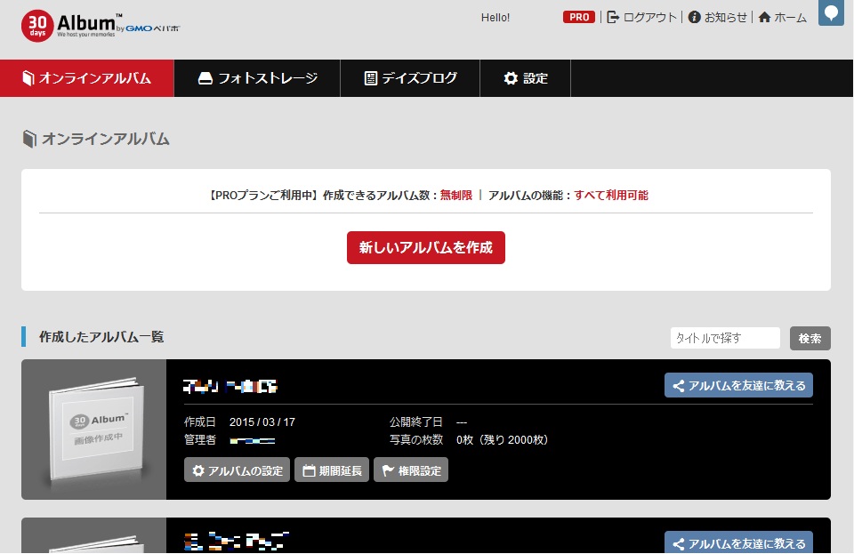Click 新しいアルバムを作成 button
854x554 pixels.
(425, 248)
